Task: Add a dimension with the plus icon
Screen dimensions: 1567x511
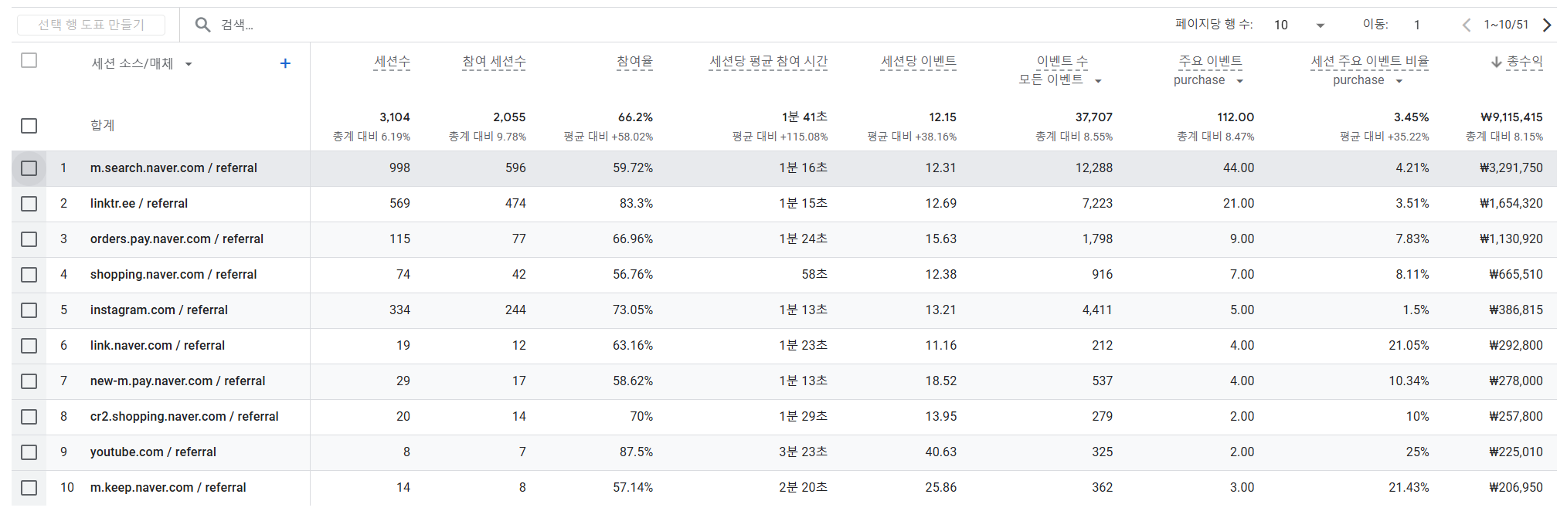Action: (285, 63)
